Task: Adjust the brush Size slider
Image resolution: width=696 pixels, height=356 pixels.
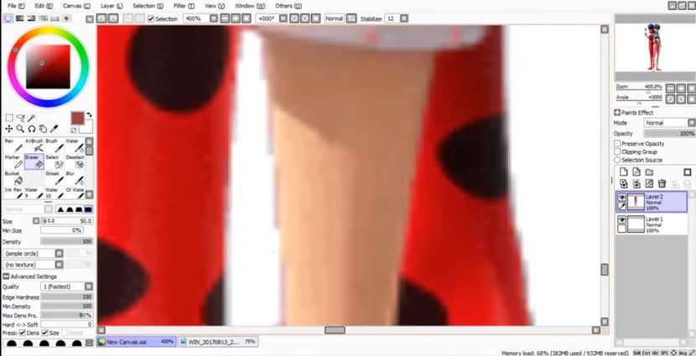Action: [66, 221]
